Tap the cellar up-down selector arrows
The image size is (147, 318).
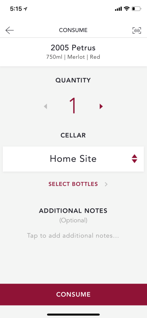click(135, 159)
